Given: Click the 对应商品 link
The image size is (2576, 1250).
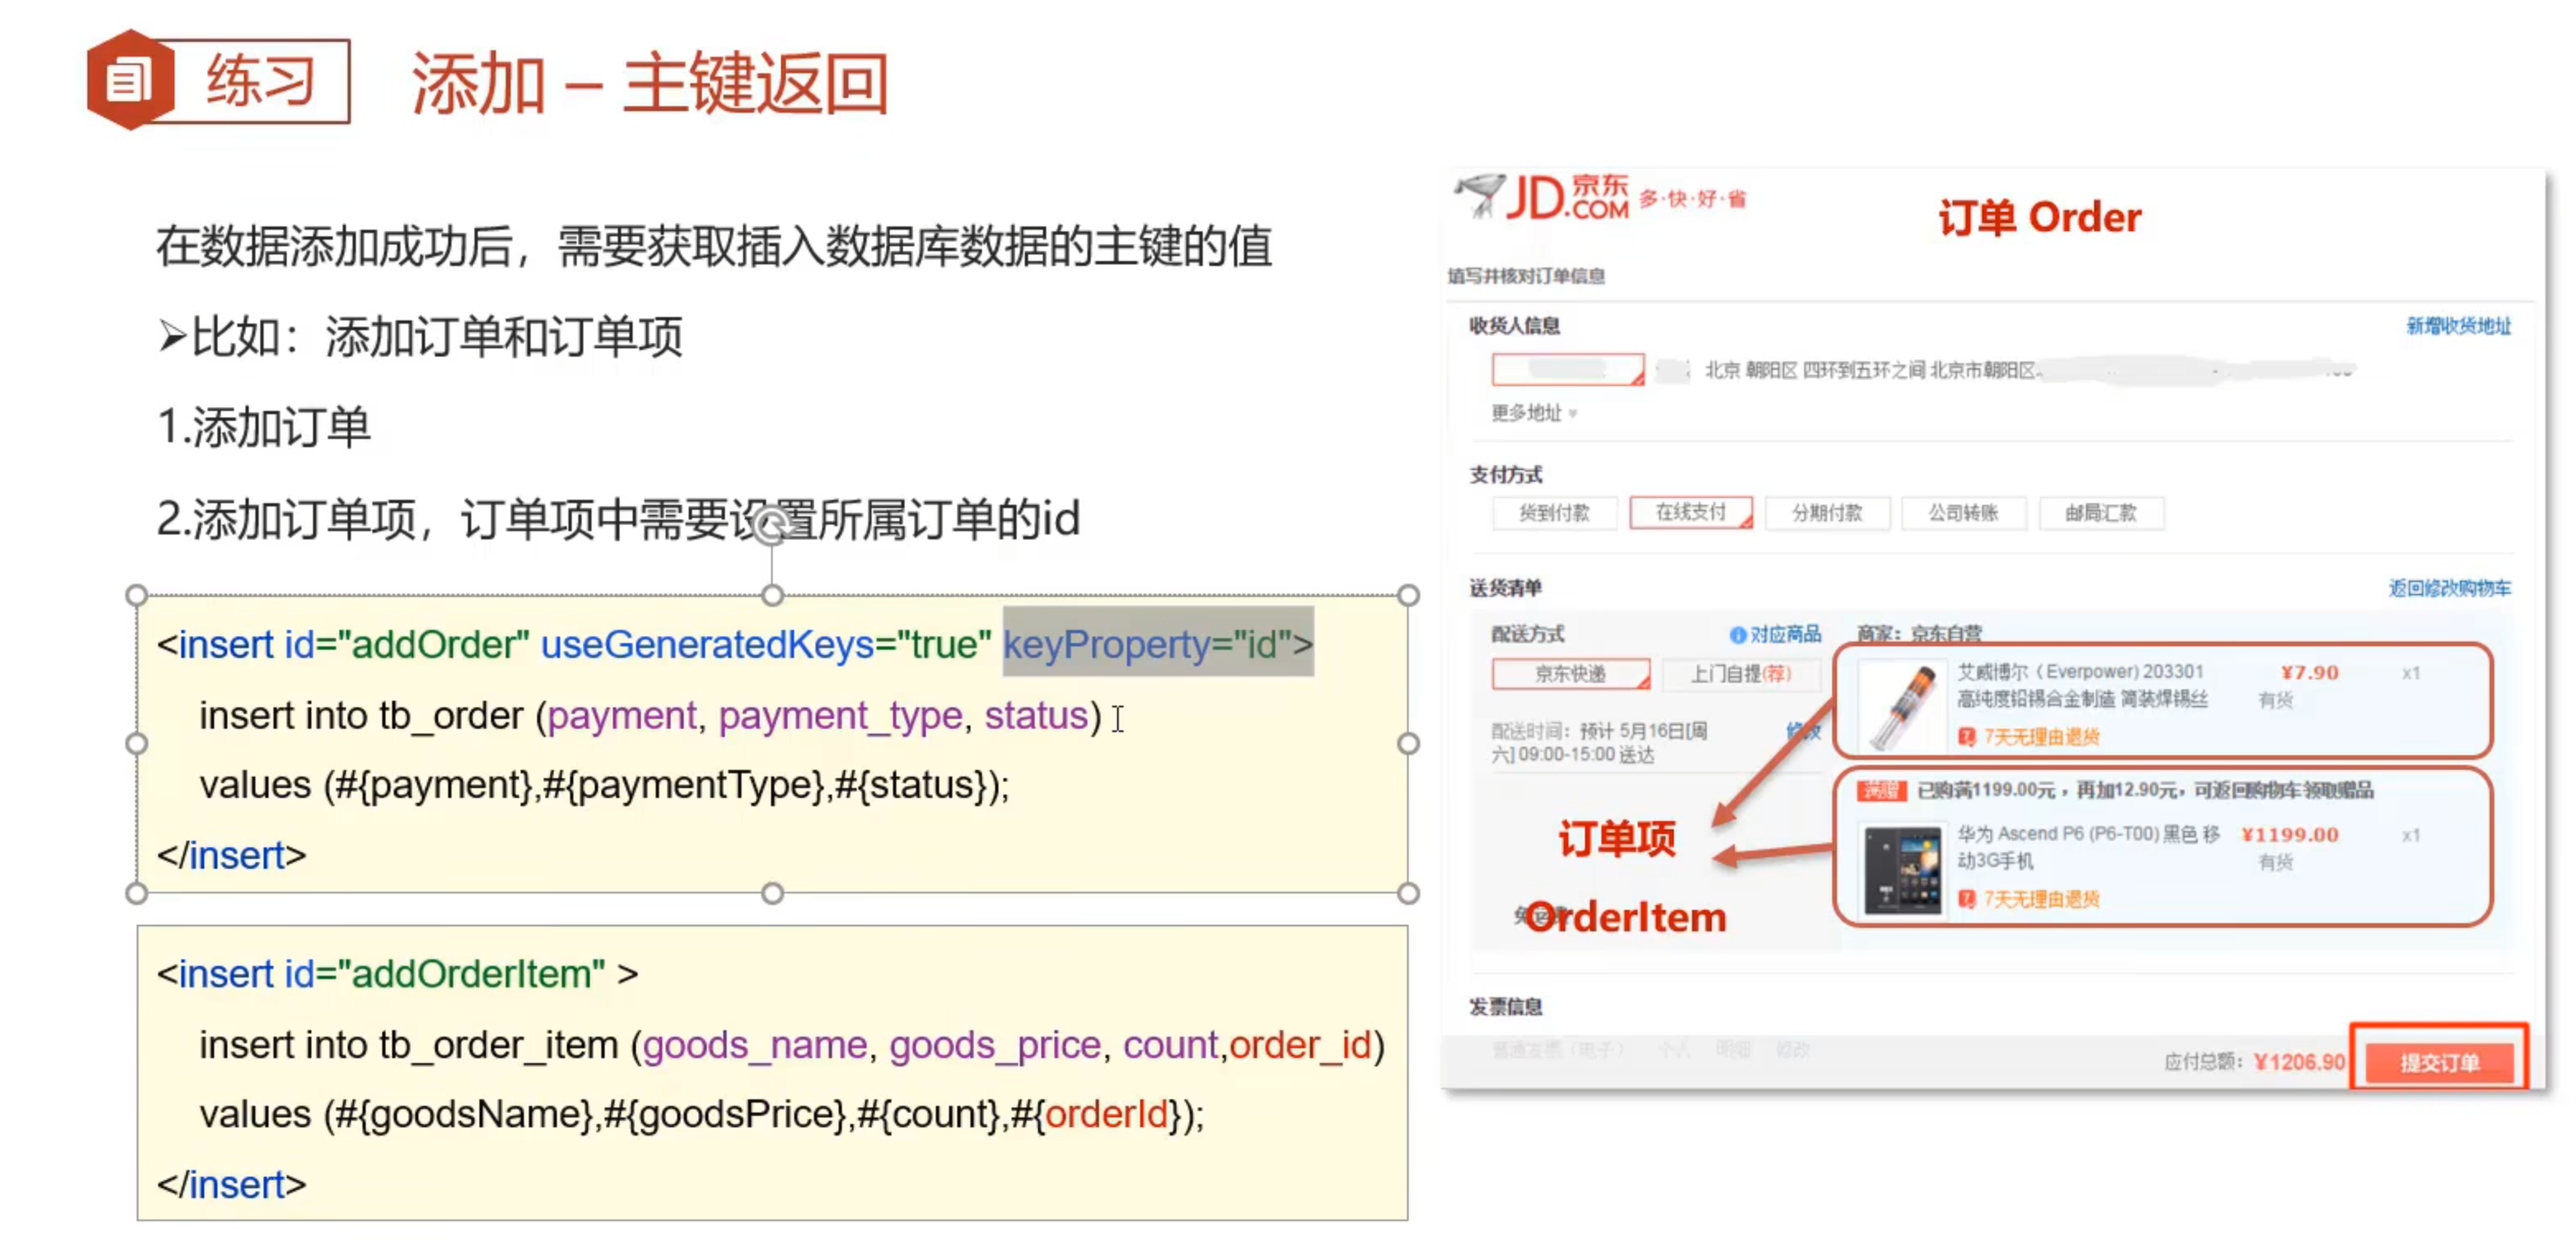Looking at the screenshot, I should point(1785,635).
